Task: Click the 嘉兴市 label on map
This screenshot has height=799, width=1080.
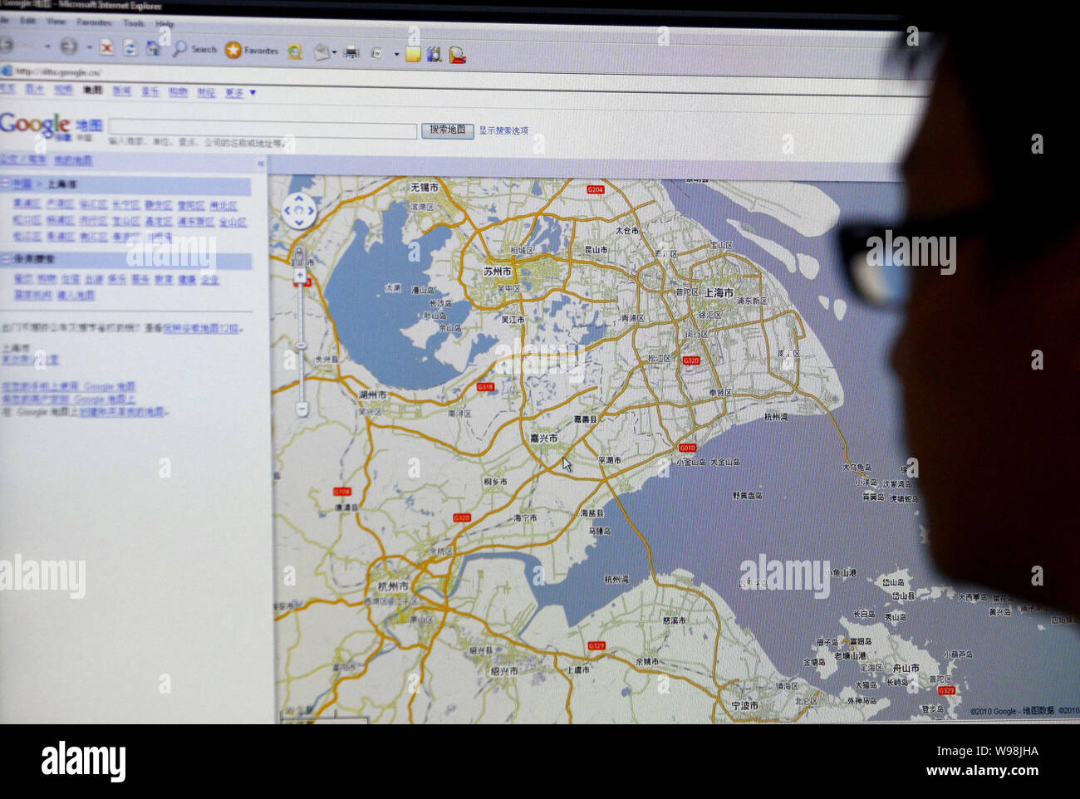Action: pyautogui.click(x=544, y=438)
